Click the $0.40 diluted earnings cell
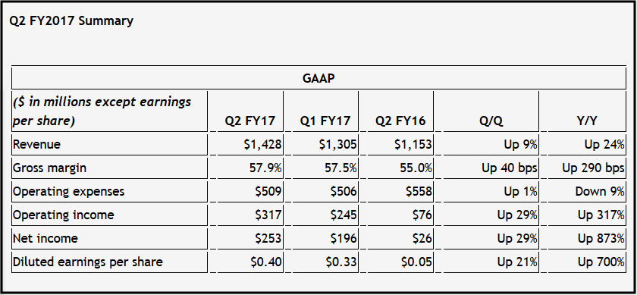The image size is (637, 295). 266,262
